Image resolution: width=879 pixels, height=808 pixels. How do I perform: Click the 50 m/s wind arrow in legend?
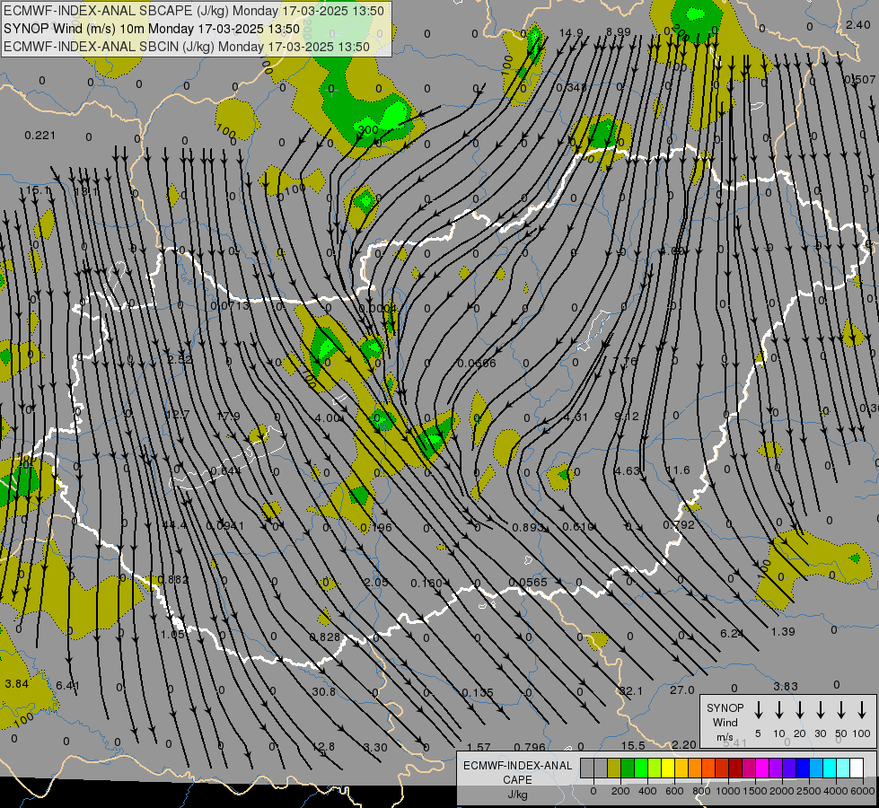click(841, 710)
